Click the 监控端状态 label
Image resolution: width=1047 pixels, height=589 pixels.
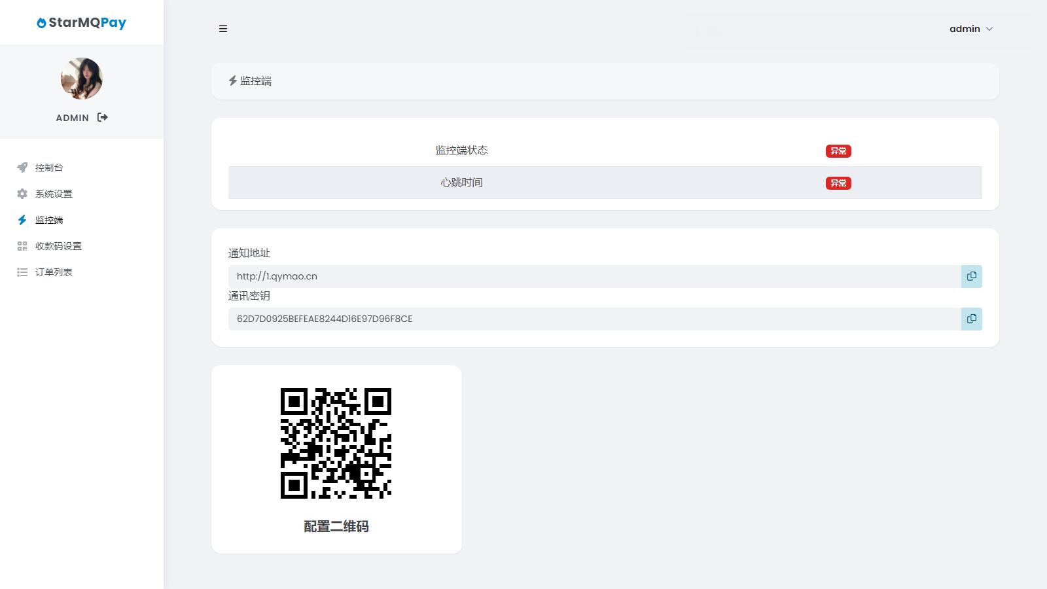[461, 151]
